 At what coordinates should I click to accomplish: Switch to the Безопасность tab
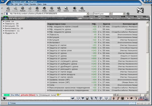(x=115, y=17)
